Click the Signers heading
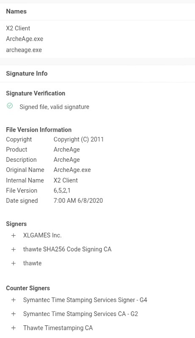Viewport: 195px width, 338px height. click(x=16, y=224)
